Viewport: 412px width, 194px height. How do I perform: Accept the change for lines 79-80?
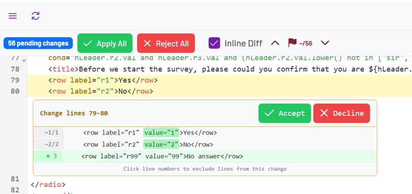pyautogui.click(x=285, y=113)
